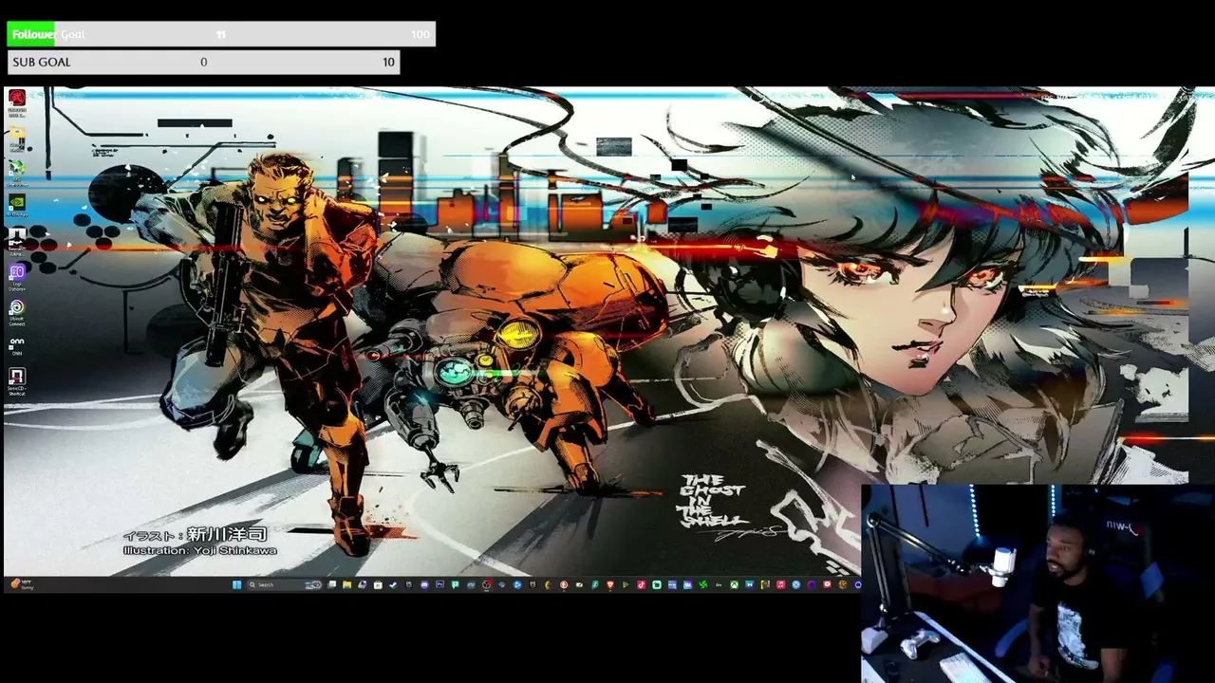Image resolution: width=1215 pixels, height=683 pixels.
Task: Select the SonicCD shortcut desktop icon
Action: tap(17, 381)
